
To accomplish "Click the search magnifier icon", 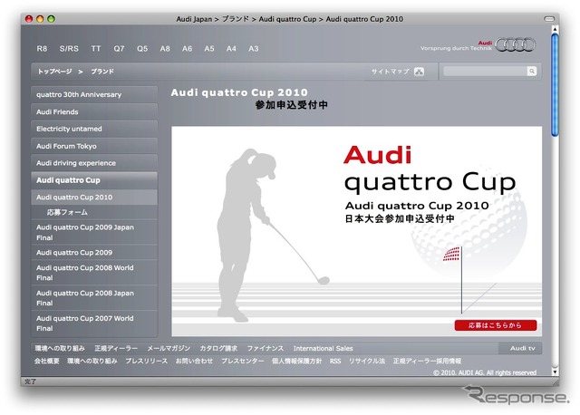I will coord(532,71).
